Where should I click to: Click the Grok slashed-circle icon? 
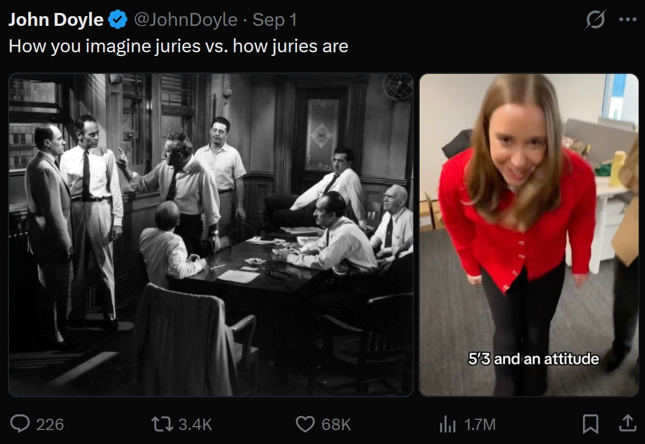595,19
